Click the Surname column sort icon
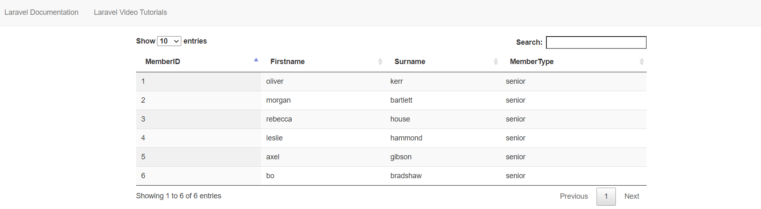 (496, 62)
